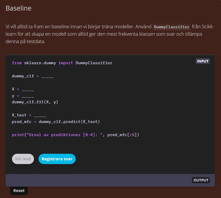Click the blank after X_test =
Viewport: 221px width, 198px height.
tap(40, 115)
